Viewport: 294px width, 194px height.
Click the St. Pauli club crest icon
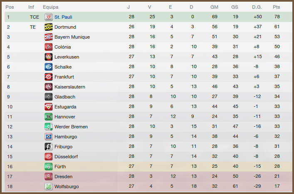48,17
